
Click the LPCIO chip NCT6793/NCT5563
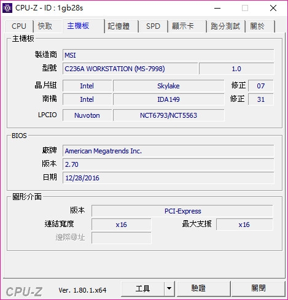[168, 115]
